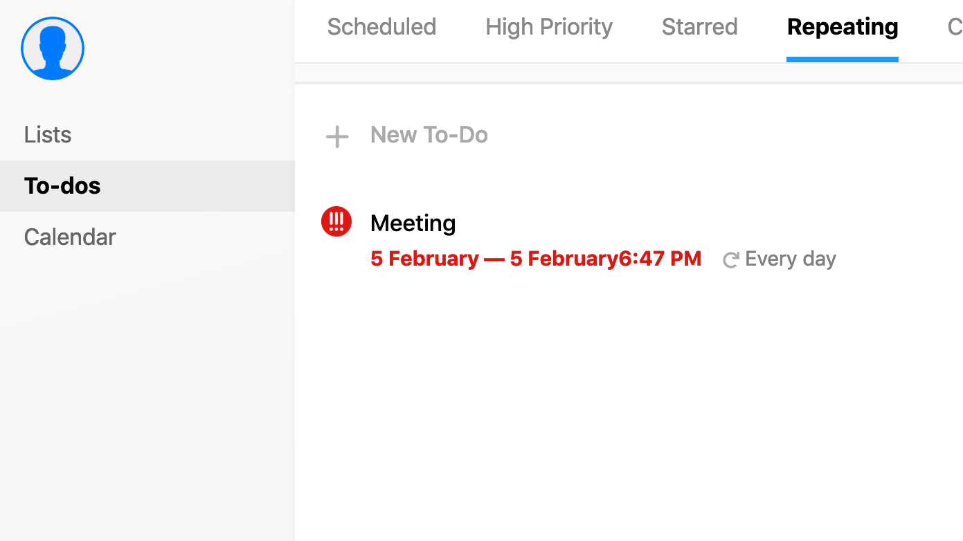Click the Every day repeat label
Screen dimensions: 963x541
point(791,259)
